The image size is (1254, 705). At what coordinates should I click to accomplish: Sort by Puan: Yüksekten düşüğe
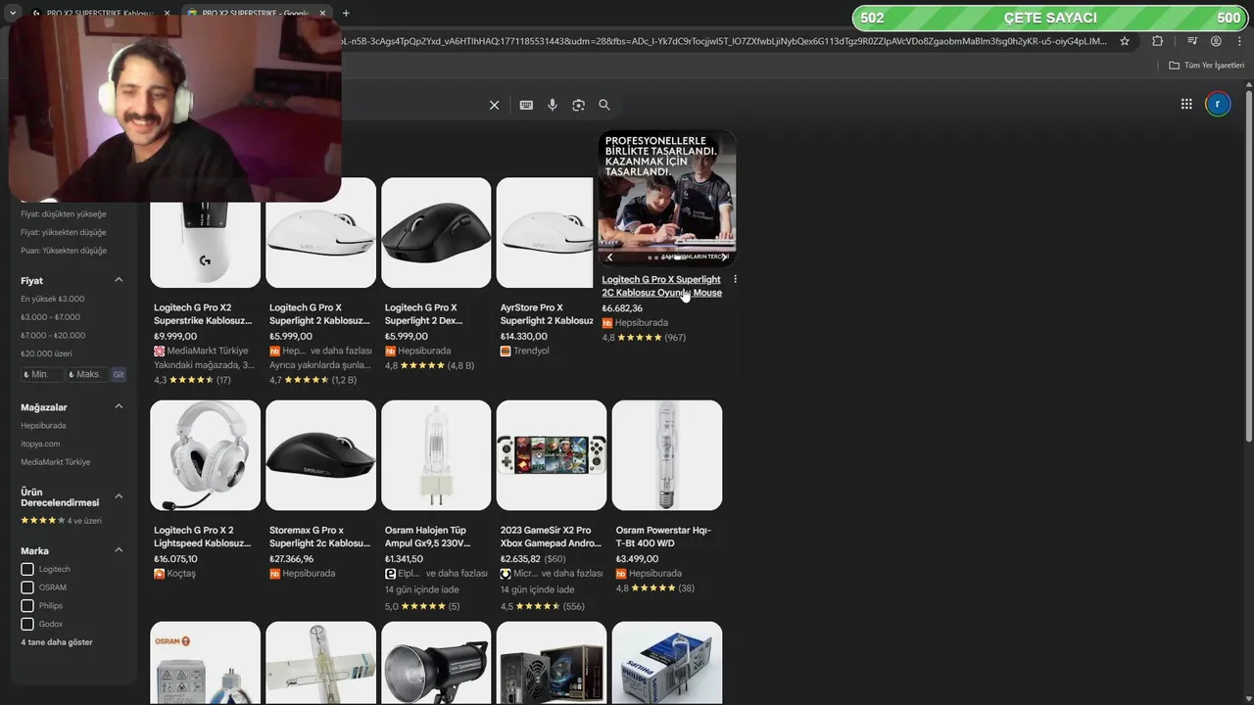point(64,251)
